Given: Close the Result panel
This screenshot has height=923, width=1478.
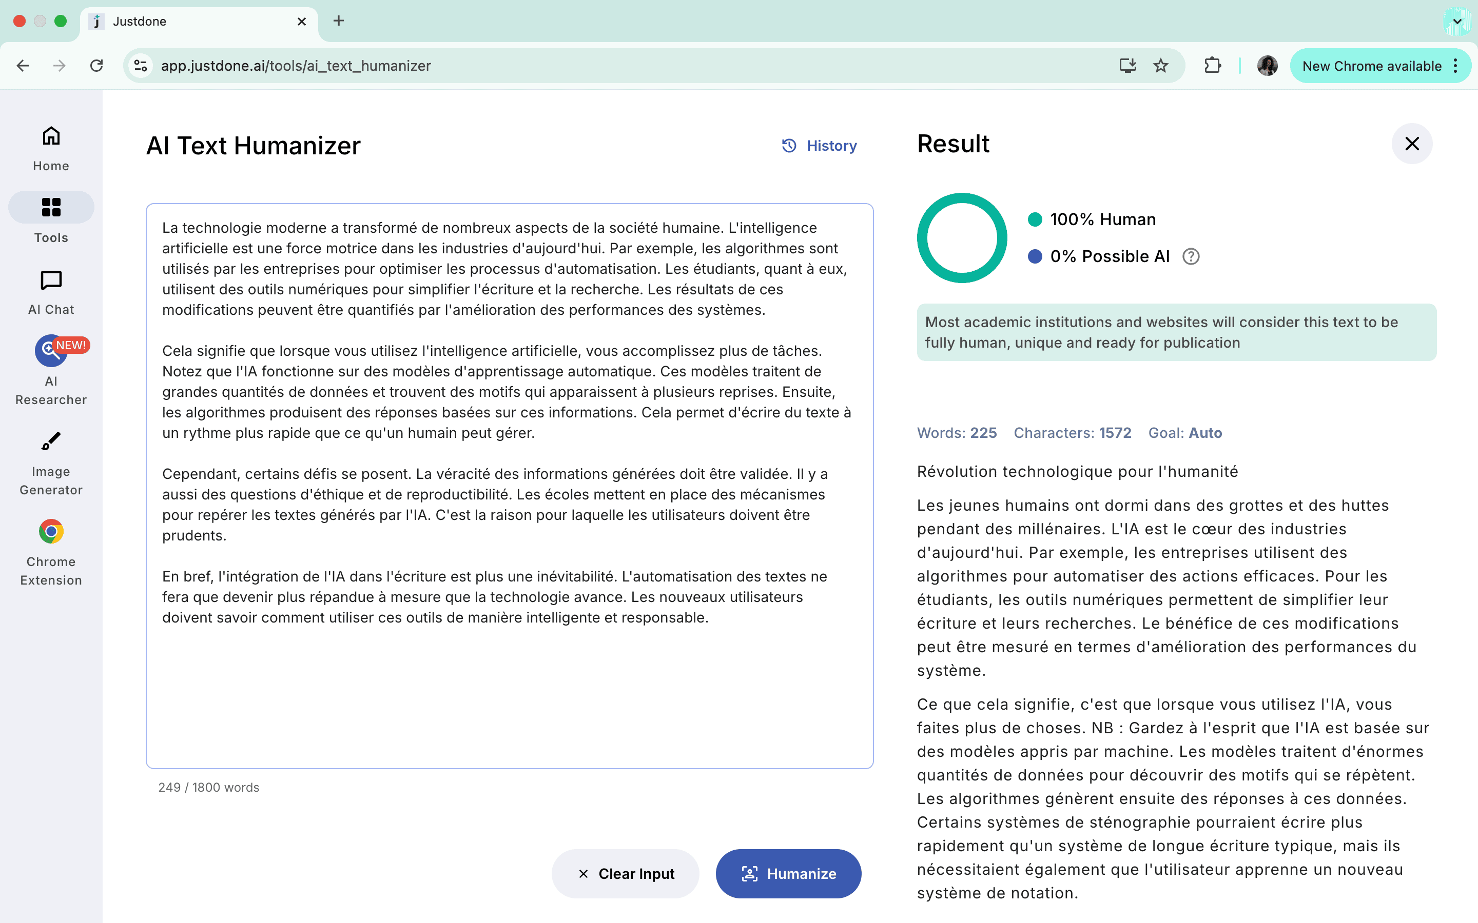Looking at the screenshot, I should click(x=1412, y=144).
